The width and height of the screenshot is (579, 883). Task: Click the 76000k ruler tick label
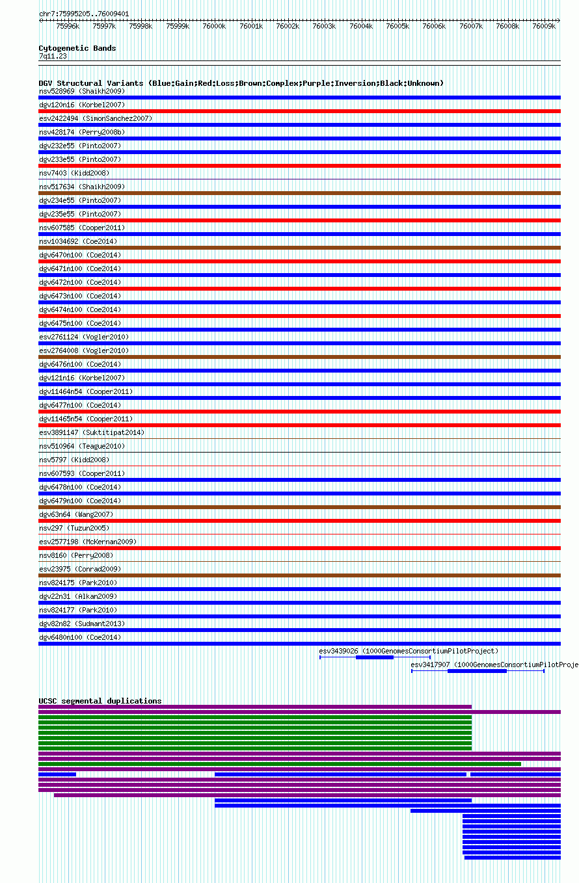pos(214,27)
